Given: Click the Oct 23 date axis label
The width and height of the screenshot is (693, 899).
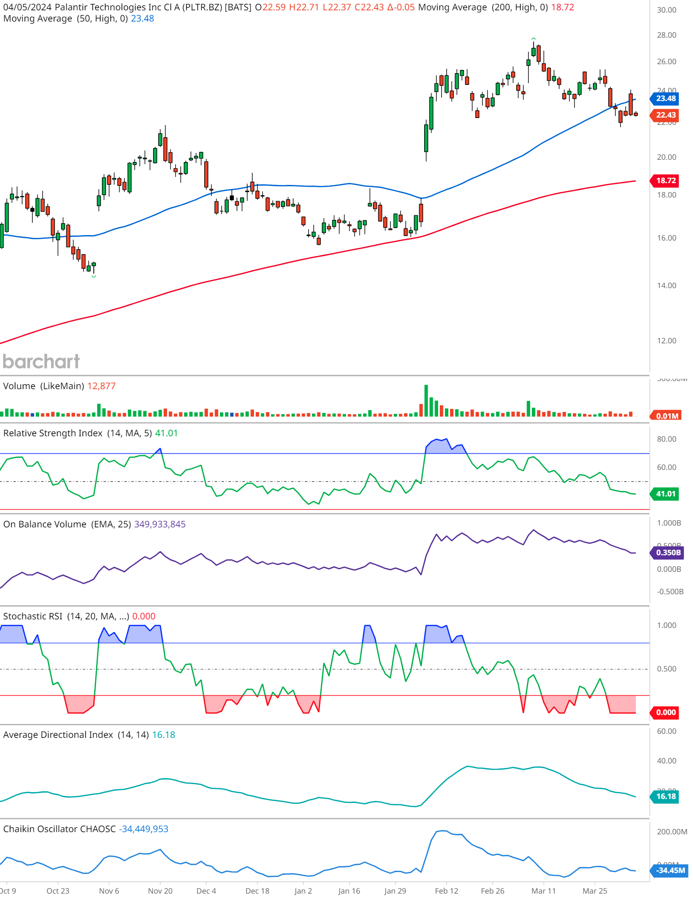Looking at the screenshot, I should [58, 891].
